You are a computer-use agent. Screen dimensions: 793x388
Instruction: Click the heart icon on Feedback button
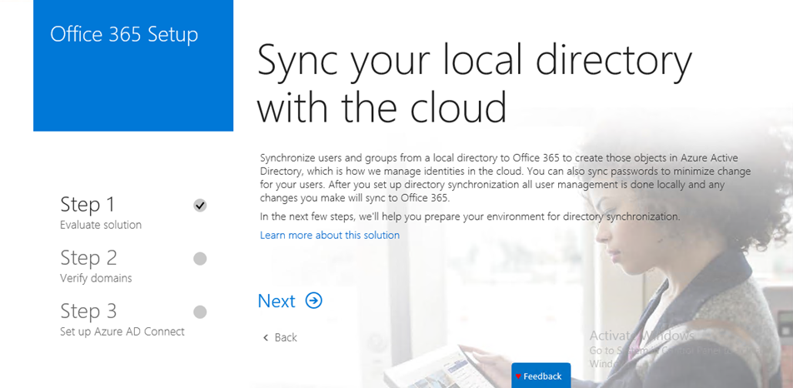(x=518, y=376)
